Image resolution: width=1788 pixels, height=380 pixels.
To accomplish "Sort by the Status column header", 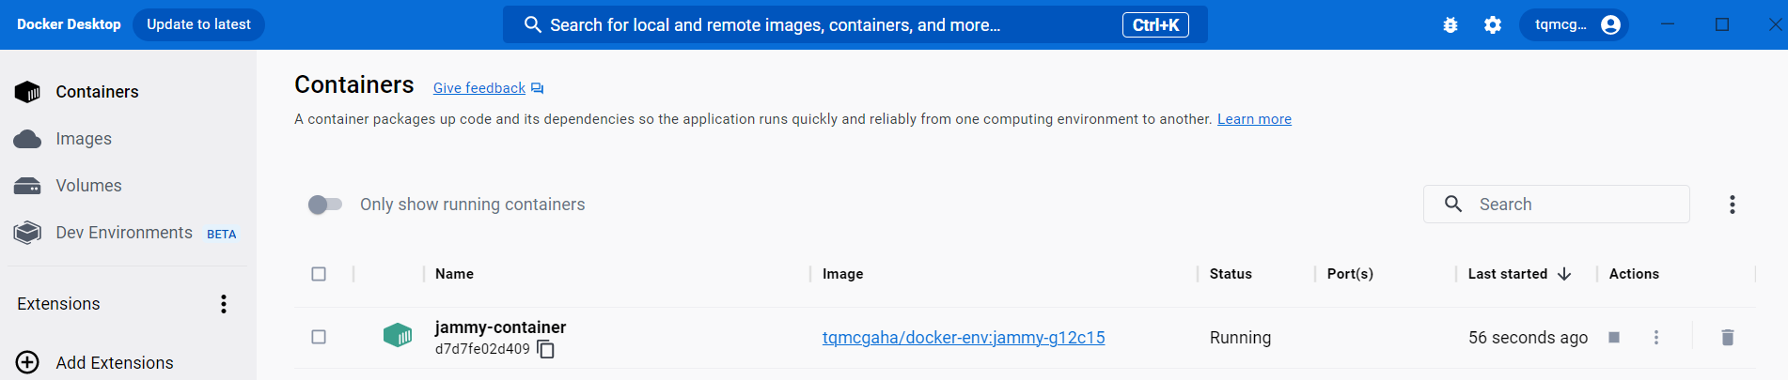I will [x=1231, y=274].
